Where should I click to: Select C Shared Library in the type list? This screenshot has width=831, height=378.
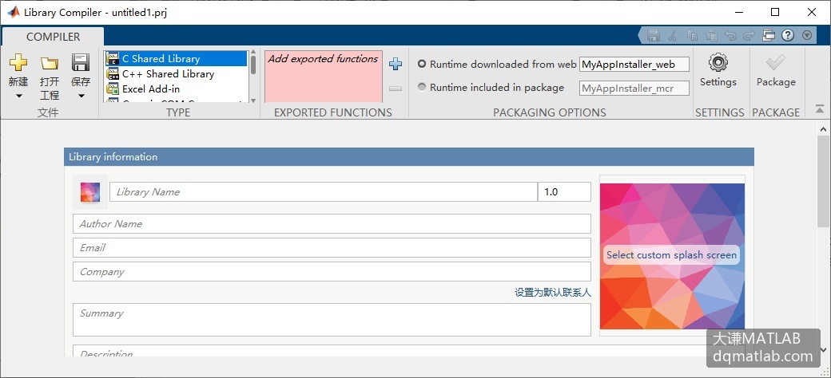click(x=177, y=59)
